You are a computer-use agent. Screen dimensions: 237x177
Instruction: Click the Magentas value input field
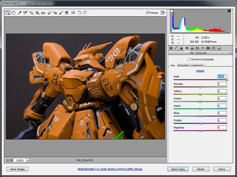click(x=222, y=127)
